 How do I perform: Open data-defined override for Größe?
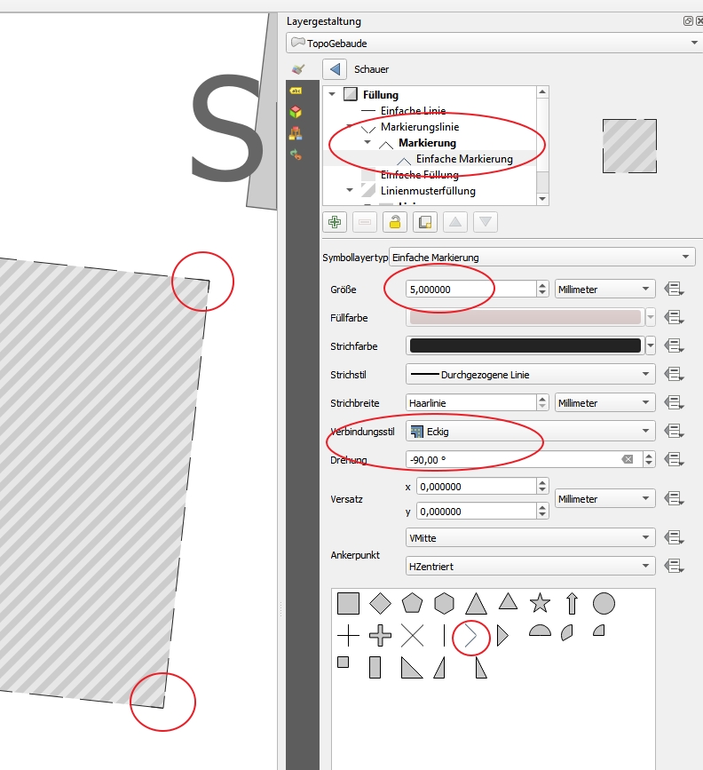(x=674, y=290)
